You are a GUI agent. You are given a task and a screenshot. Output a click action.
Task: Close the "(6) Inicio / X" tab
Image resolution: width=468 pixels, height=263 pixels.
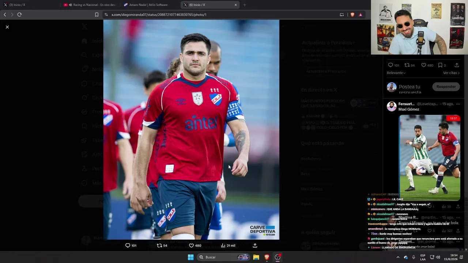tap(236, 5)
